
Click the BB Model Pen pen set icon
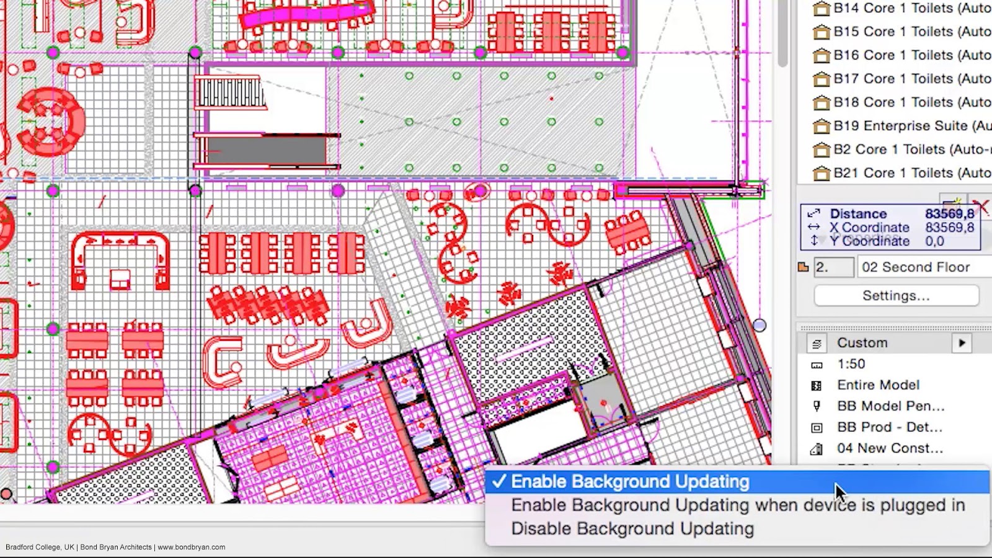(816, 406)
